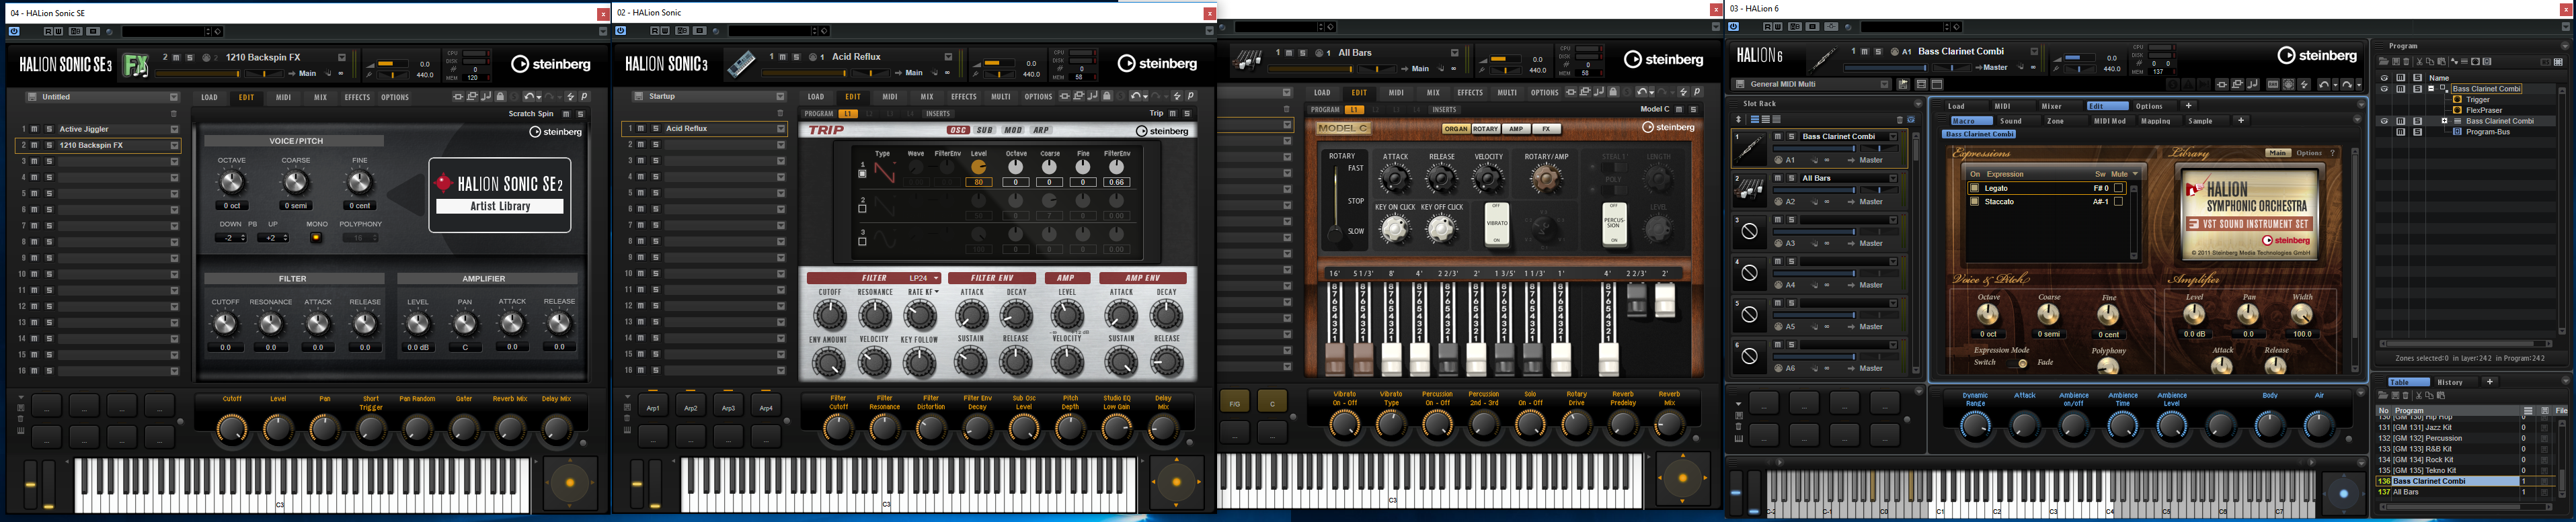
Task: Click the help question mark in the Library panel
Action: coord(2332,153)
